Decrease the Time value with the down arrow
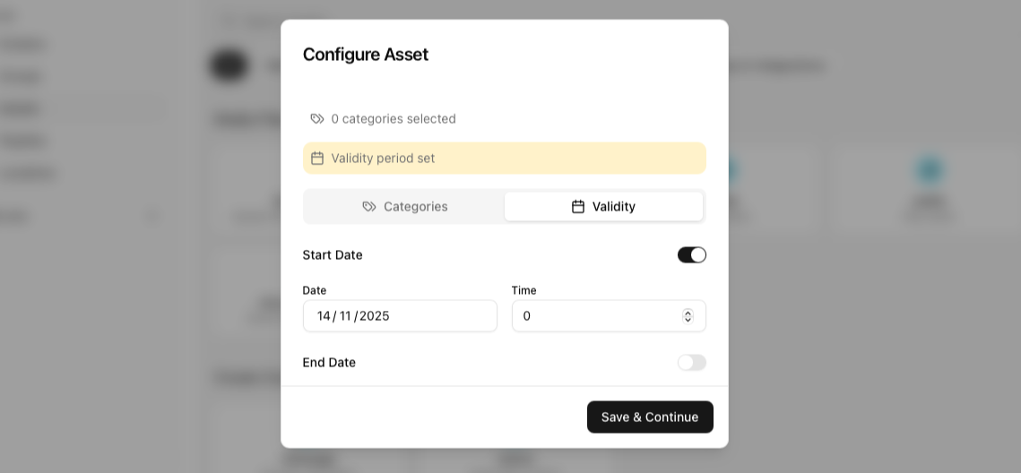Viewport: 1021px width, 473px height. [688, 320]
